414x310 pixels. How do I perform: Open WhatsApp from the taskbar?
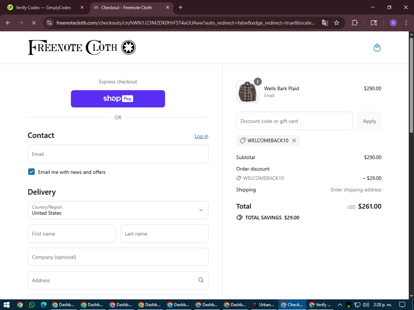point(32,305)
